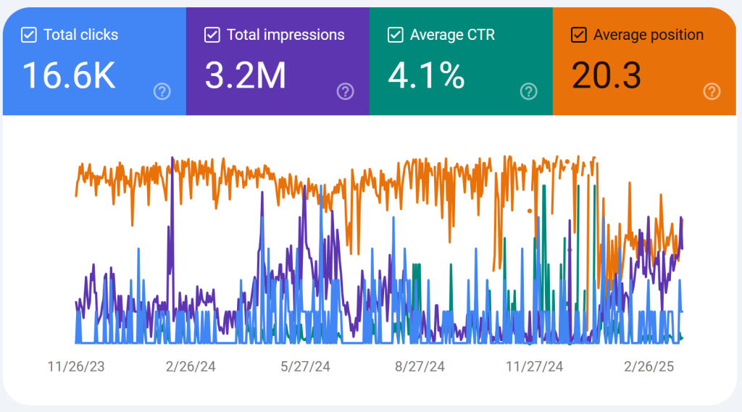Image resolution: width=742 pixels, height=412 pixels.
Task: Open help icon on Total impressions card
Action: click(x=346, y=91)
